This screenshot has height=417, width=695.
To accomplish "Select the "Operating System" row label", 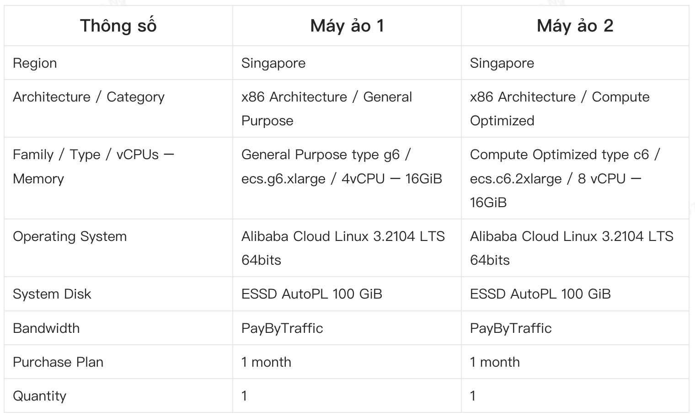I will point(69,236).
